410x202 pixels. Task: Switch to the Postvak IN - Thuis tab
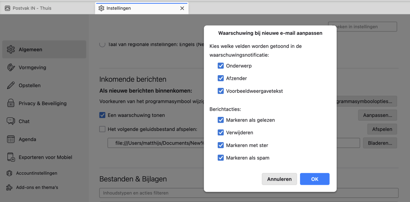point(31,8)
